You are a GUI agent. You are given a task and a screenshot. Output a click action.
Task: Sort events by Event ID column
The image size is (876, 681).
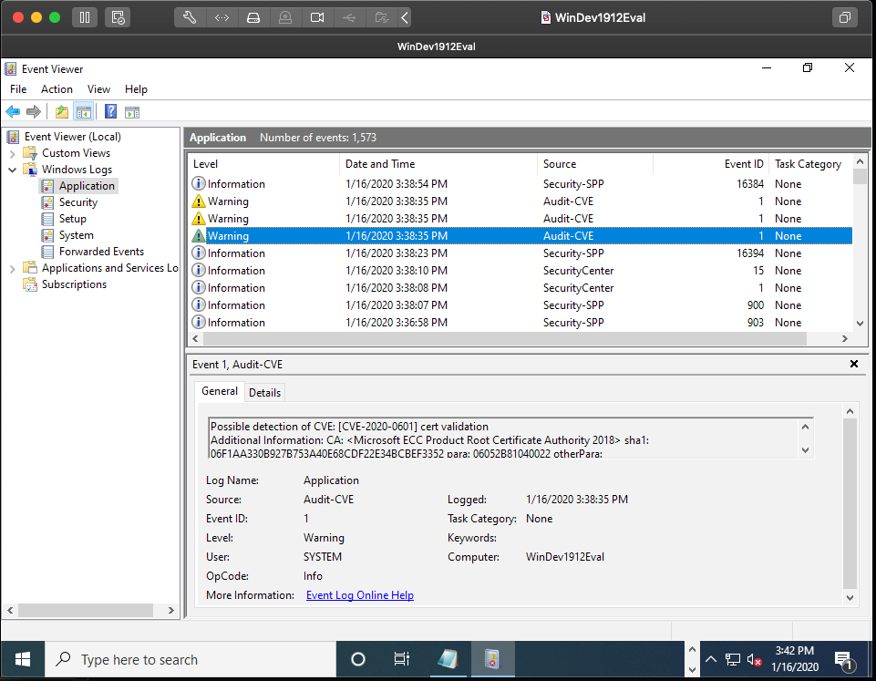coord(744,164)
